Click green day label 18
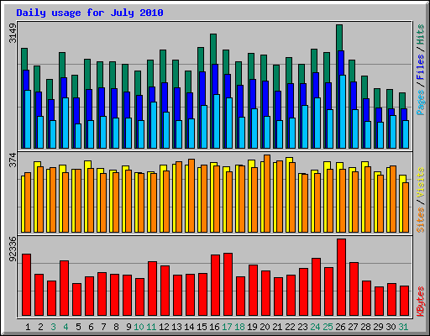The height and width of the screenshot is (336, 430). tap(239, 327)
